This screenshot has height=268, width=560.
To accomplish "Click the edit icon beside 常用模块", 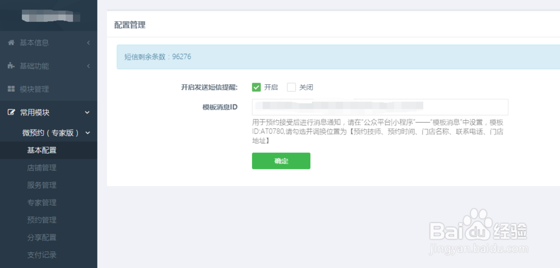I will click(11, 112).
